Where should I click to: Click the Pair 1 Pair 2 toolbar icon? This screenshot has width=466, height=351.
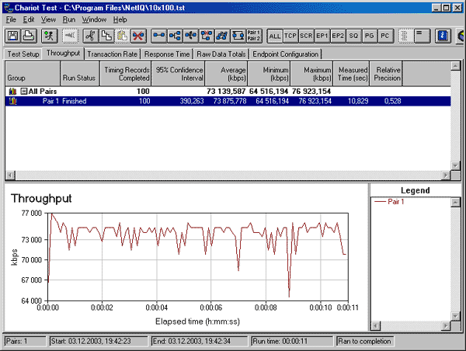tap(254, 36)
